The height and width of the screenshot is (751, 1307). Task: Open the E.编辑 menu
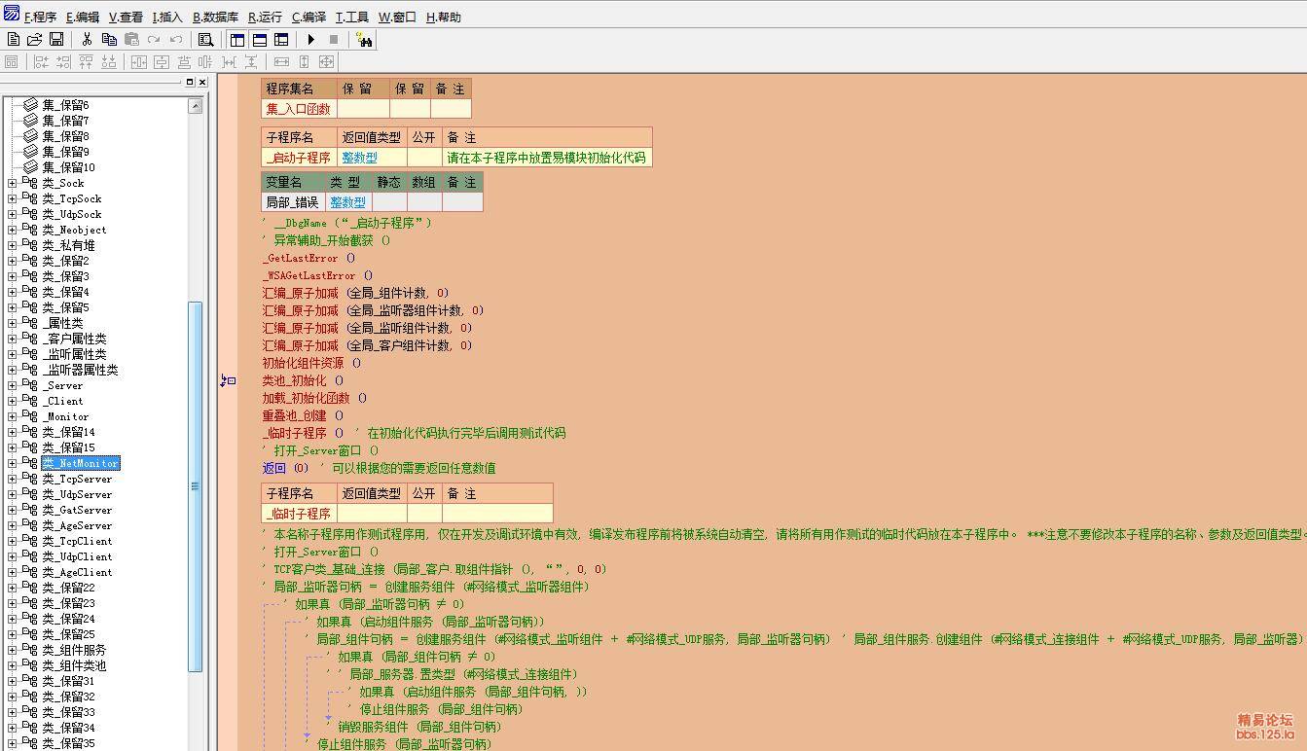(83, 18)
